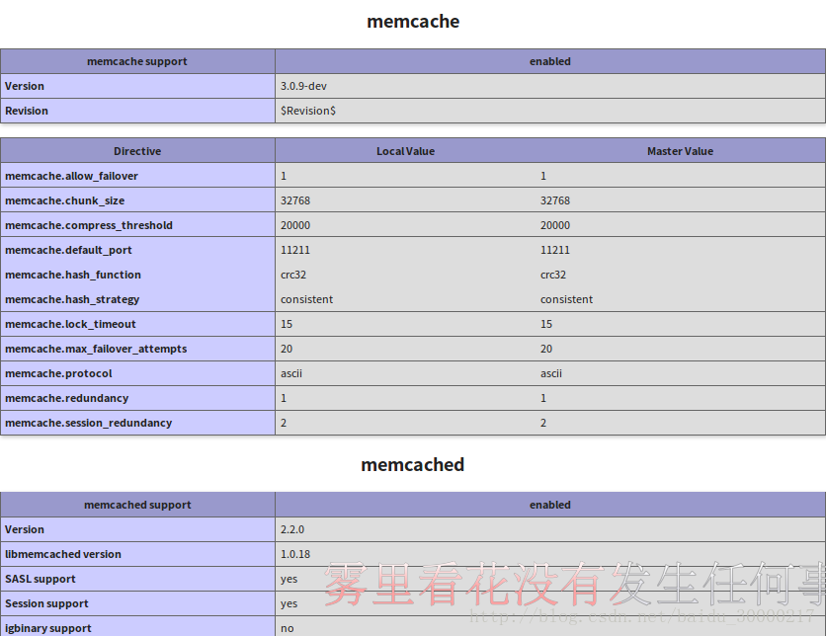Click local value 'consistent' of hash_strategy
Viewport: 826px width, 636px height.
coord(306,299)
